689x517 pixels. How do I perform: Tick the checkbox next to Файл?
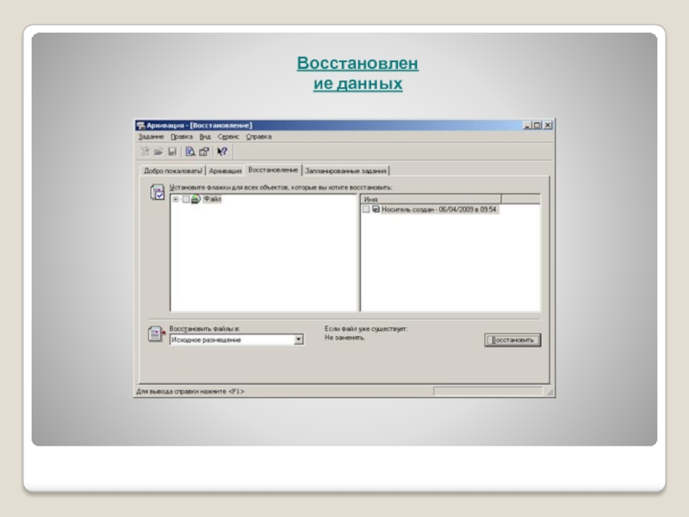click(186, 199)
